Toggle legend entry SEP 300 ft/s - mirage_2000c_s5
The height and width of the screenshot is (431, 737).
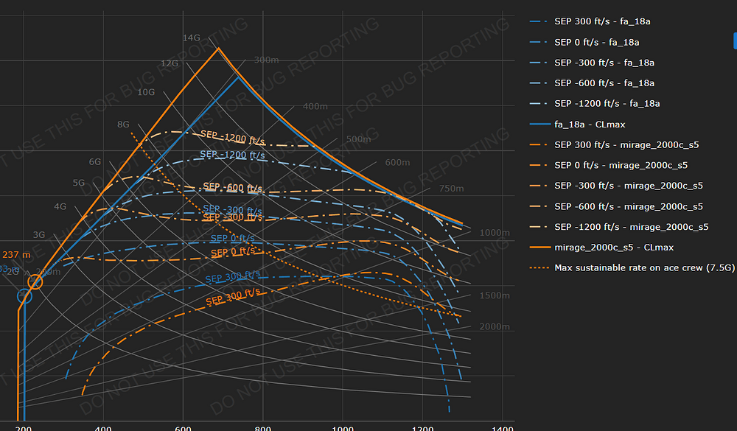614,144
